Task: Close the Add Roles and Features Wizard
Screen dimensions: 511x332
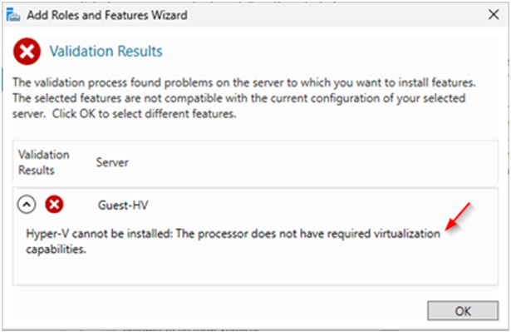Action: [x=494, y=14]
